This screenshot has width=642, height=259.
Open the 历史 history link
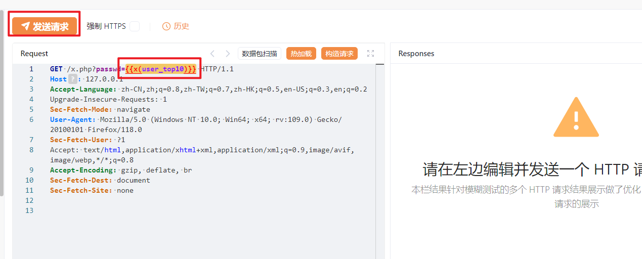click(x=181, y=26)
